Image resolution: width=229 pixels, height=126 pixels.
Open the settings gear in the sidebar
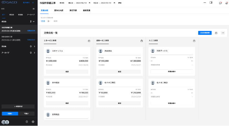coord(33,122)
